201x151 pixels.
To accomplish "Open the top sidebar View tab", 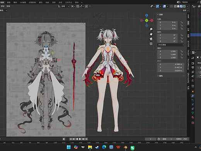I will click(188, 16).
